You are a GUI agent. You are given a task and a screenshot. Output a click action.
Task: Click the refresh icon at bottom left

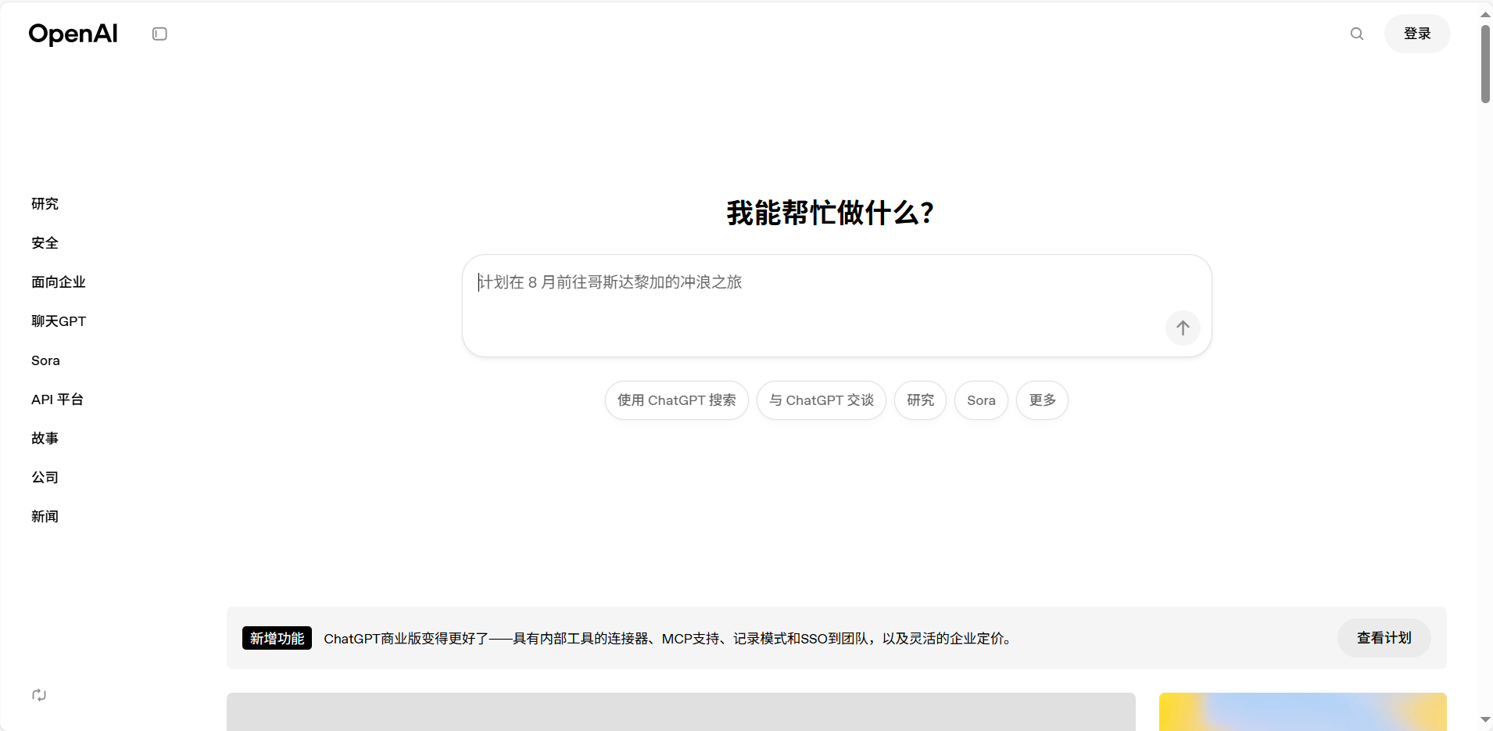coord(38,695)
